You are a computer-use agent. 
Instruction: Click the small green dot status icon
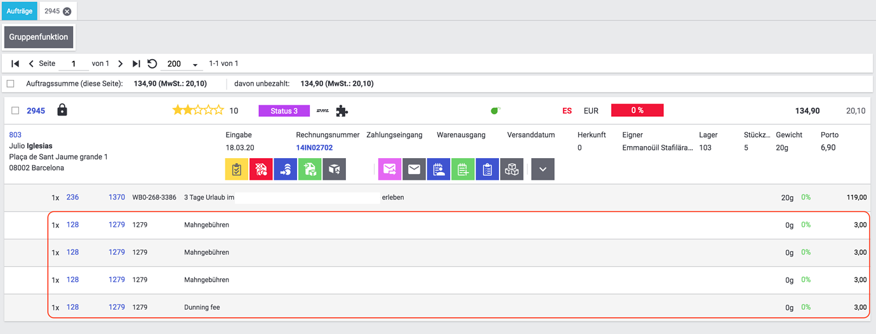496,110
